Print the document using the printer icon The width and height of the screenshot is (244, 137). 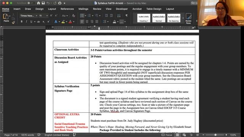[60, 3]
